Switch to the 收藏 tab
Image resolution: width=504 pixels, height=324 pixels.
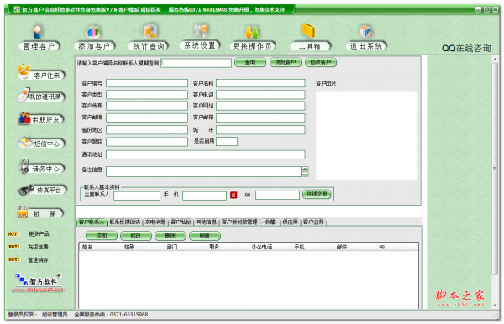pos(270,222)
